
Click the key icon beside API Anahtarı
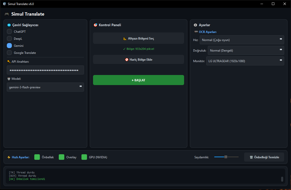point(9,62)
